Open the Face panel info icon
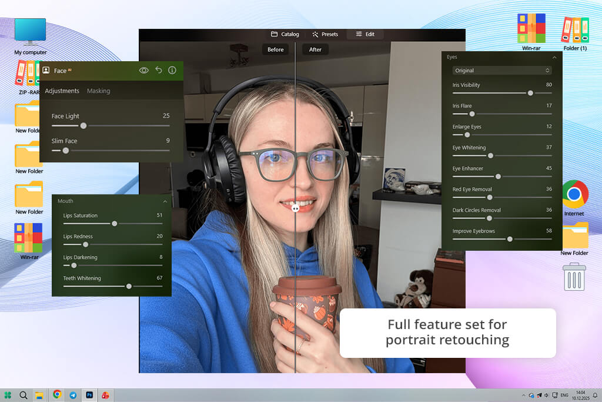 click(x=172, y=70)
